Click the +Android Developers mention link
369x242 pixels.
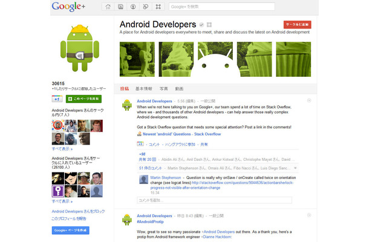218,232
